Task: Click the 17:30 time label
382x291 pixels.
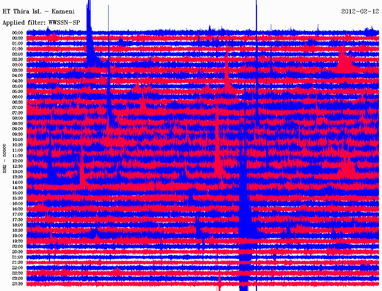Action: coord(18,220)
